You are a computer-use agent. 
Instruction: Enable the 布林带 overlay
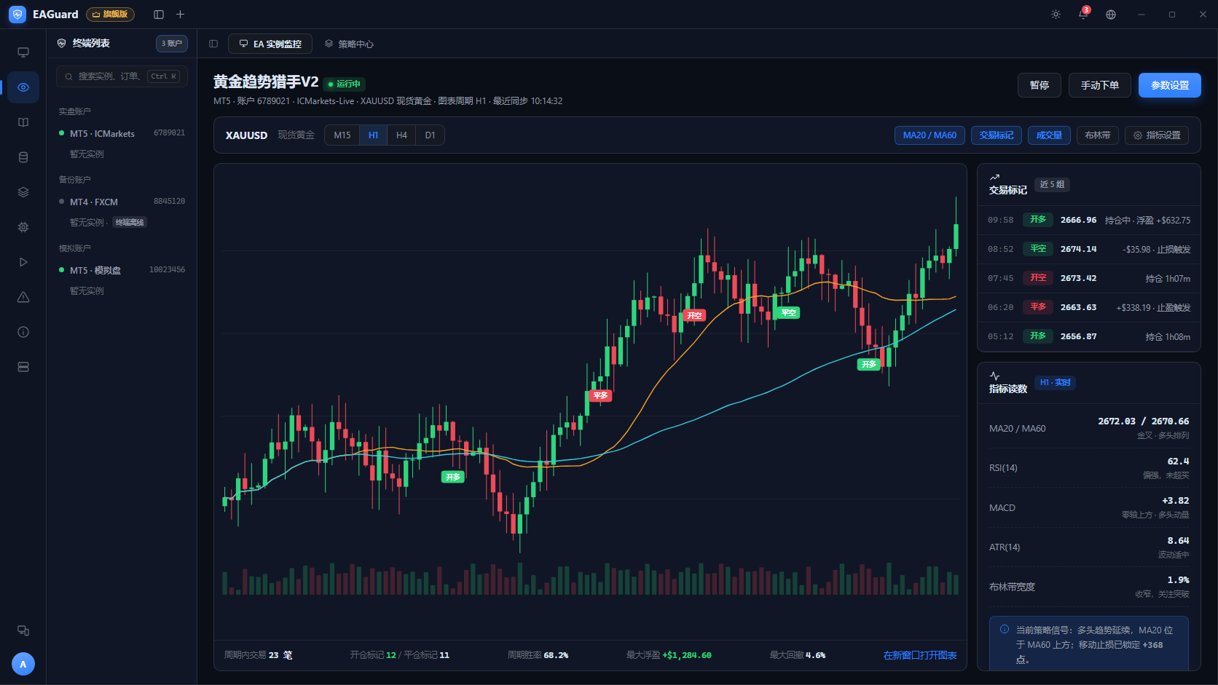(x=1098, y=135)
